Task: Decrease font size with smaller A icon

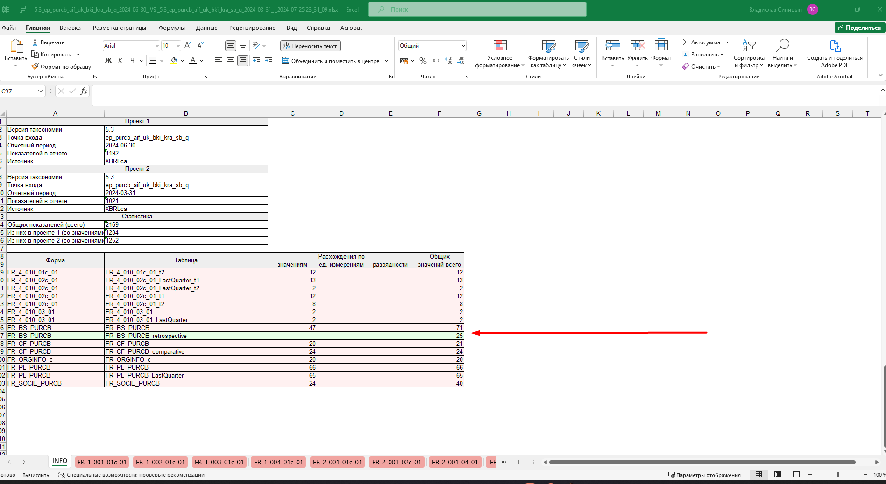Action: 200,46
